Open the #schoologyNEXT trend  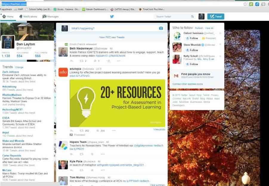12,110
